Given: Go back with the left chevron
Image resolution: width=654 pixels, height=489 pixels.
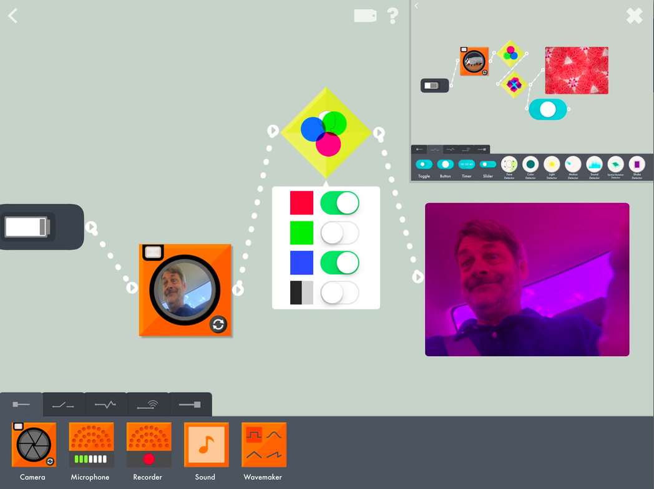Looking at the screenshot, I should pos(12,16).
